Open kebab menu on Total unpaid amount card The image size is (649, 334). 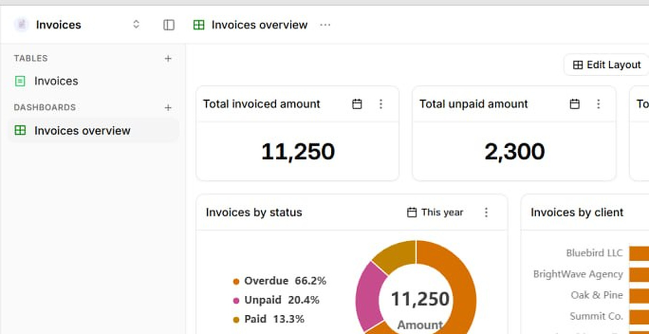599,104
